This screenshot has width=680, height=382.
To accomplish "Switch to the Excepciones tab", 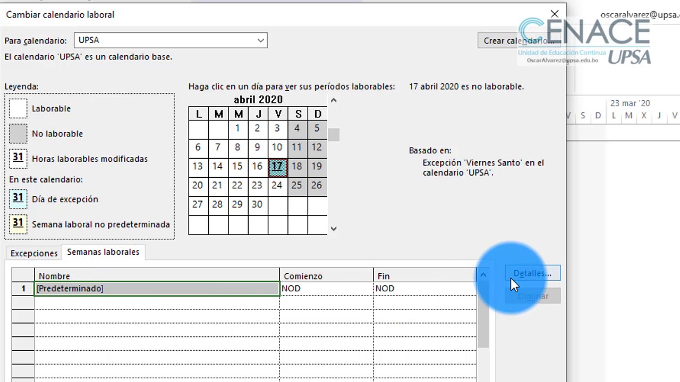I will point(34,253).
